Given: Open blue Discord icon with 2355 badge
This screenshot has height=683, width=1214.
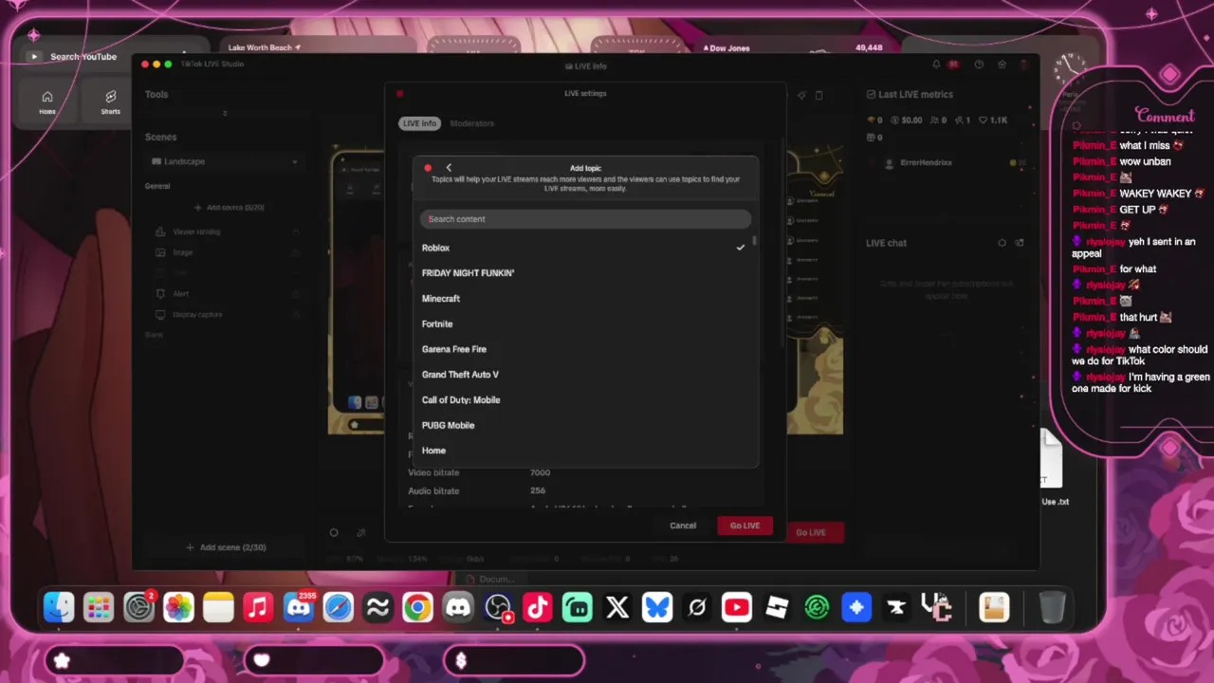Looking at the screenshot, I should coord(298,607).
